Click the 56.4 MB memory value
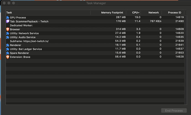Viewport: 191px width, 115px height. [x=120, y=57]
